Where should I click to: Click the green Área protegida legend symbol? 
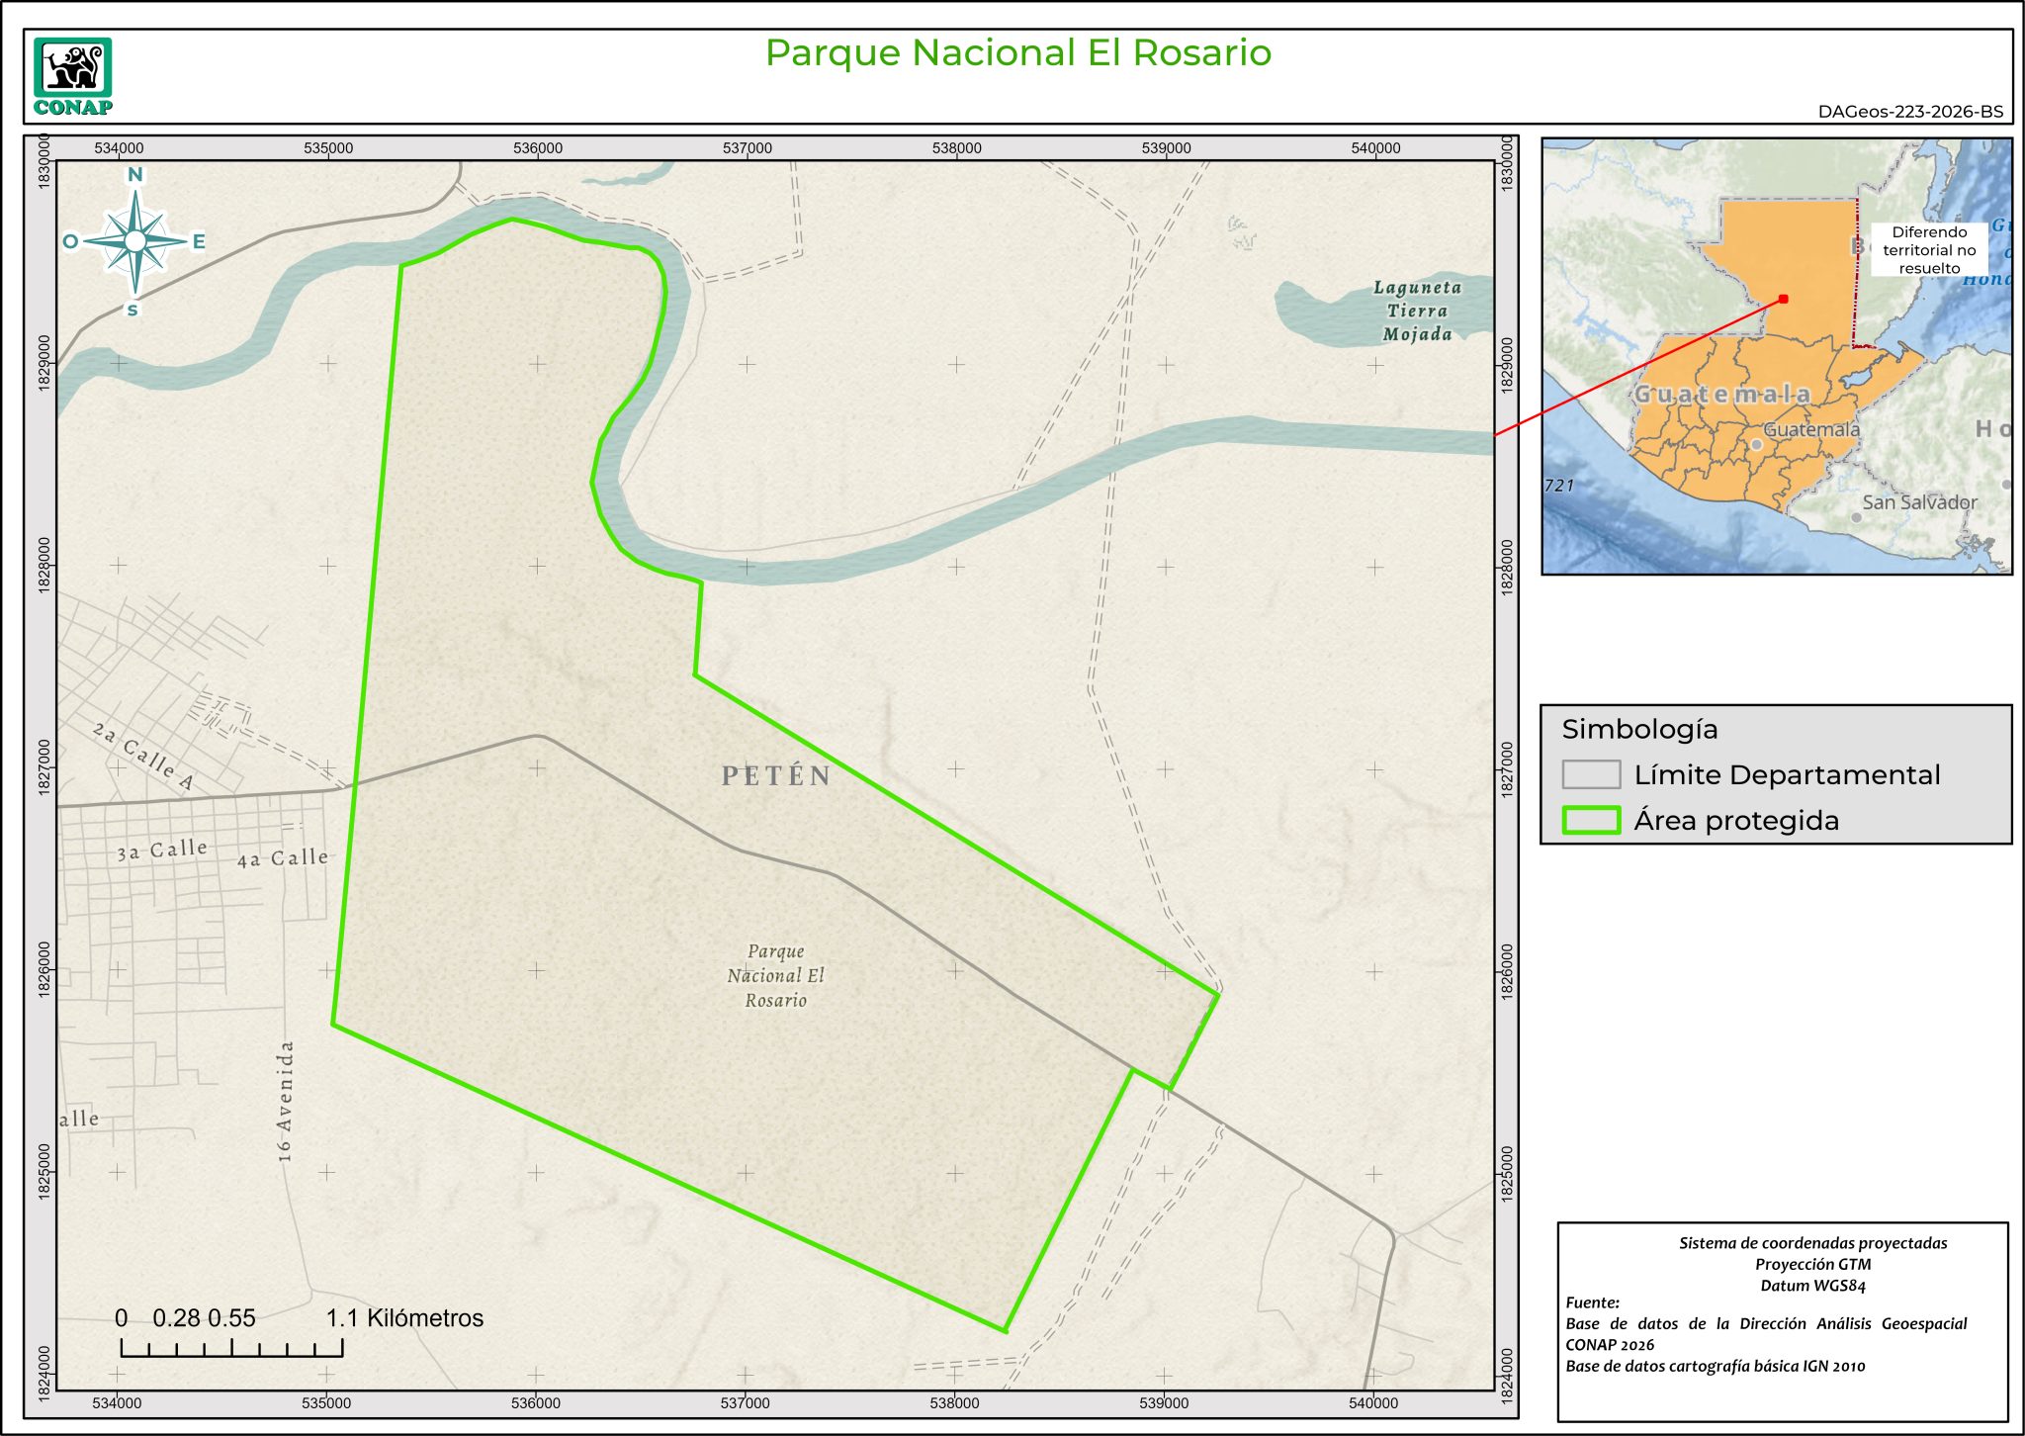[x=1591, y=820]
